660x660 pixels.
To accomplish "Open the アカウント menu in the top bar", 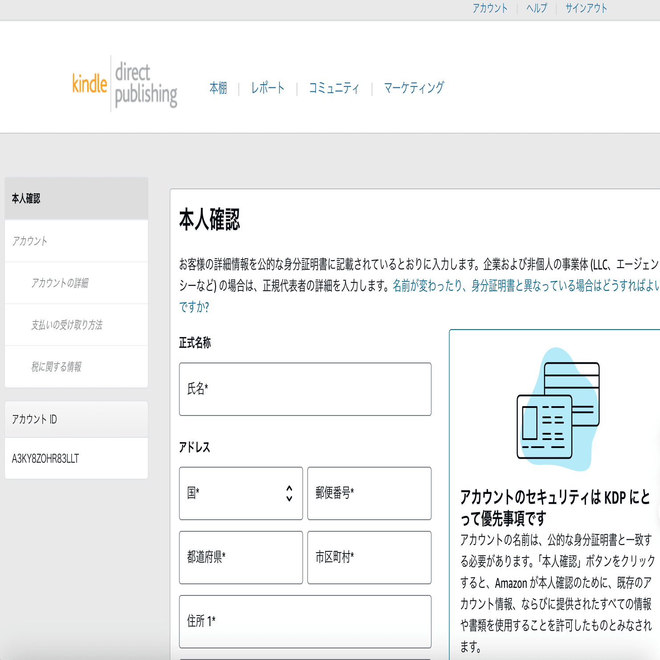I will (x=490, y=8).
